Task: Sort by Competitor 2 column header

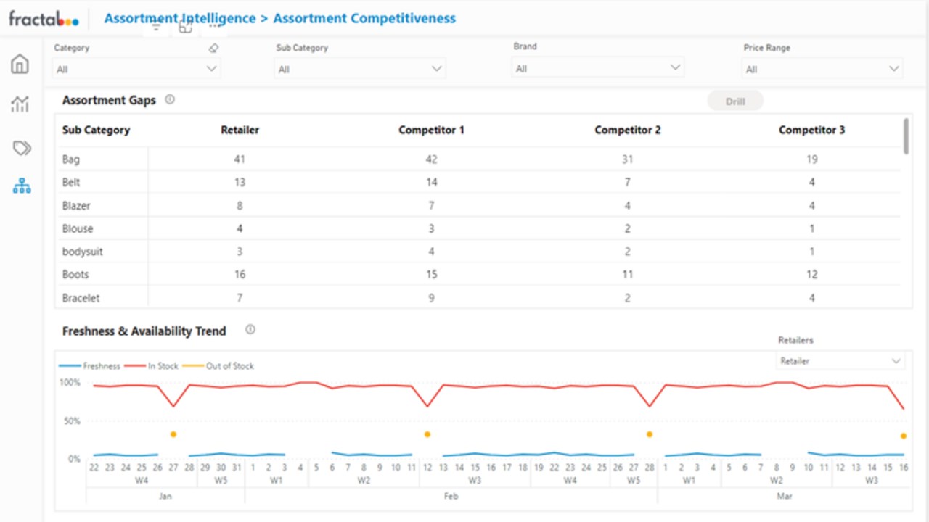Action: click(628, 130)
